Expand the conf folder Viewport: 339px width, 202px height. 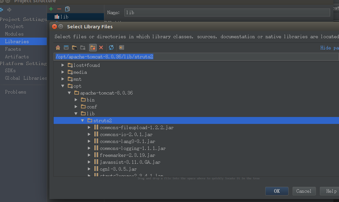pyautogui.click(x=76, y=107)
